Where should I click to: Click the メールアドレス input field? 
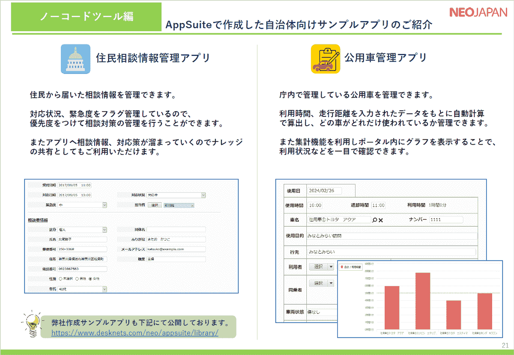[x=176, y=249]
